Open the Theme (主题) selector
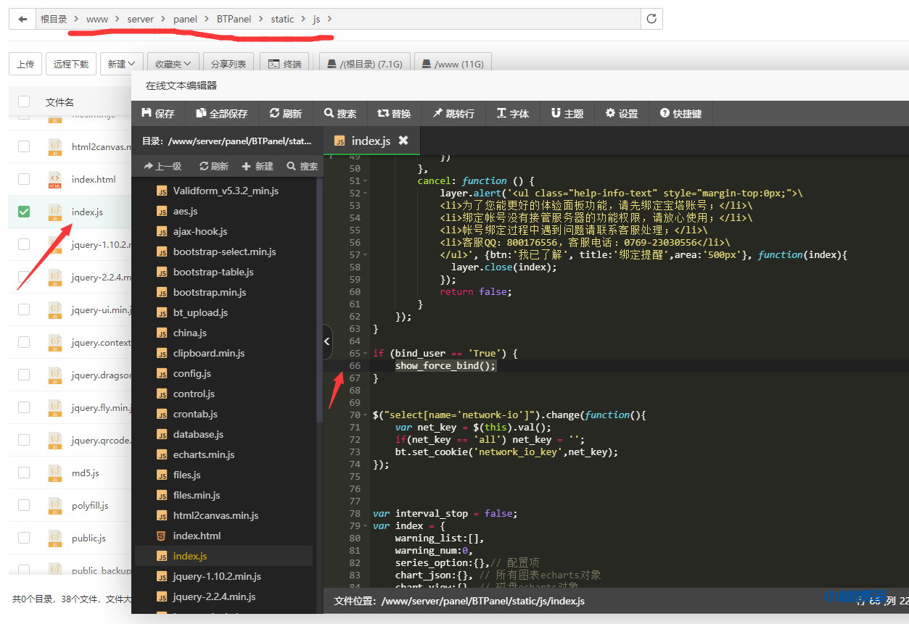This screenshot has height=624, width=909. [567, 113]
